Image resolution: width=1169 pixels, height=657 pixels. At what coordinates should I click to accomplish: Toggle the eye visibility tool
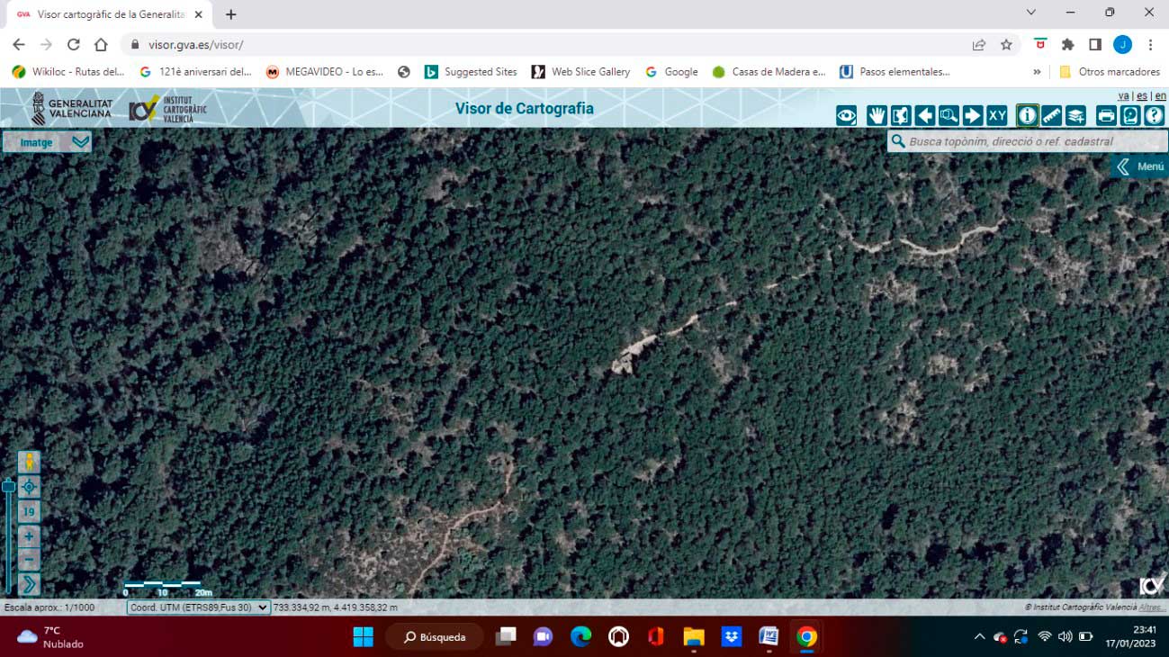coord(846,115)
